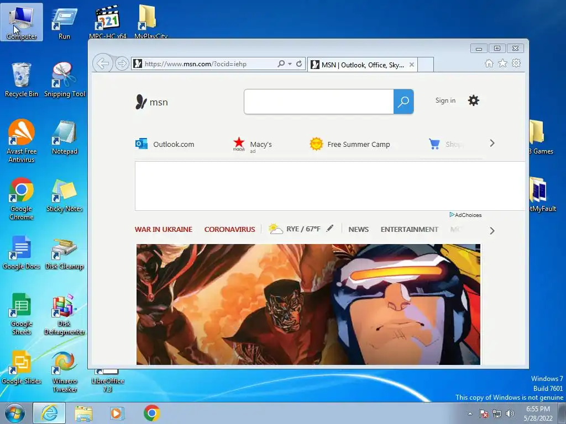Click the search magnifier in address bar
Image resolution: width=566 pixels, height=424 pixels.
click(x=281, y=64)
